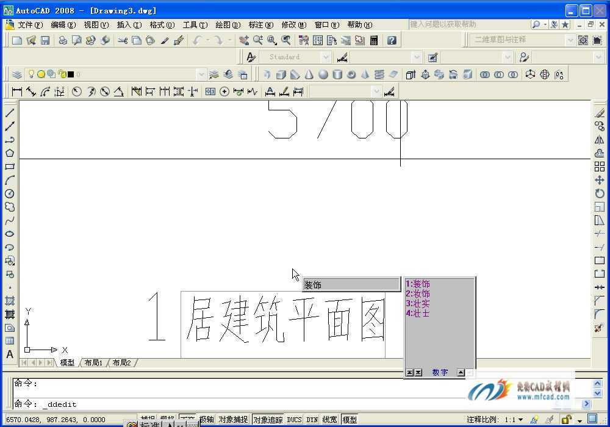The image size is (610, 427).
Task: Select the Cylinder modeling tool
Action: 337,74
